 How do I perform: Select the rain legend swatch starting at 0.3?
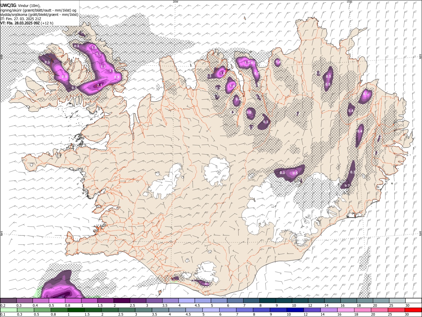click(25, 310)
